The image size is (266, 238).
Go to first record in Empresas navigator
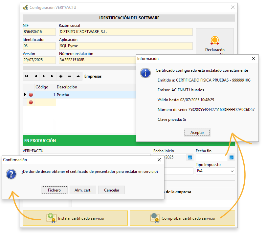coord(27,76)
